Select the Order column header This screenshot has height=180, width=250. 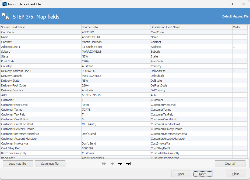click(x=240, y=27)
